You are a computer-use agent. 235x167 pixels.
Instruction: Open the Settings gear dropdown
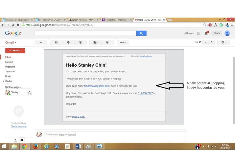(x=224, y=42)
